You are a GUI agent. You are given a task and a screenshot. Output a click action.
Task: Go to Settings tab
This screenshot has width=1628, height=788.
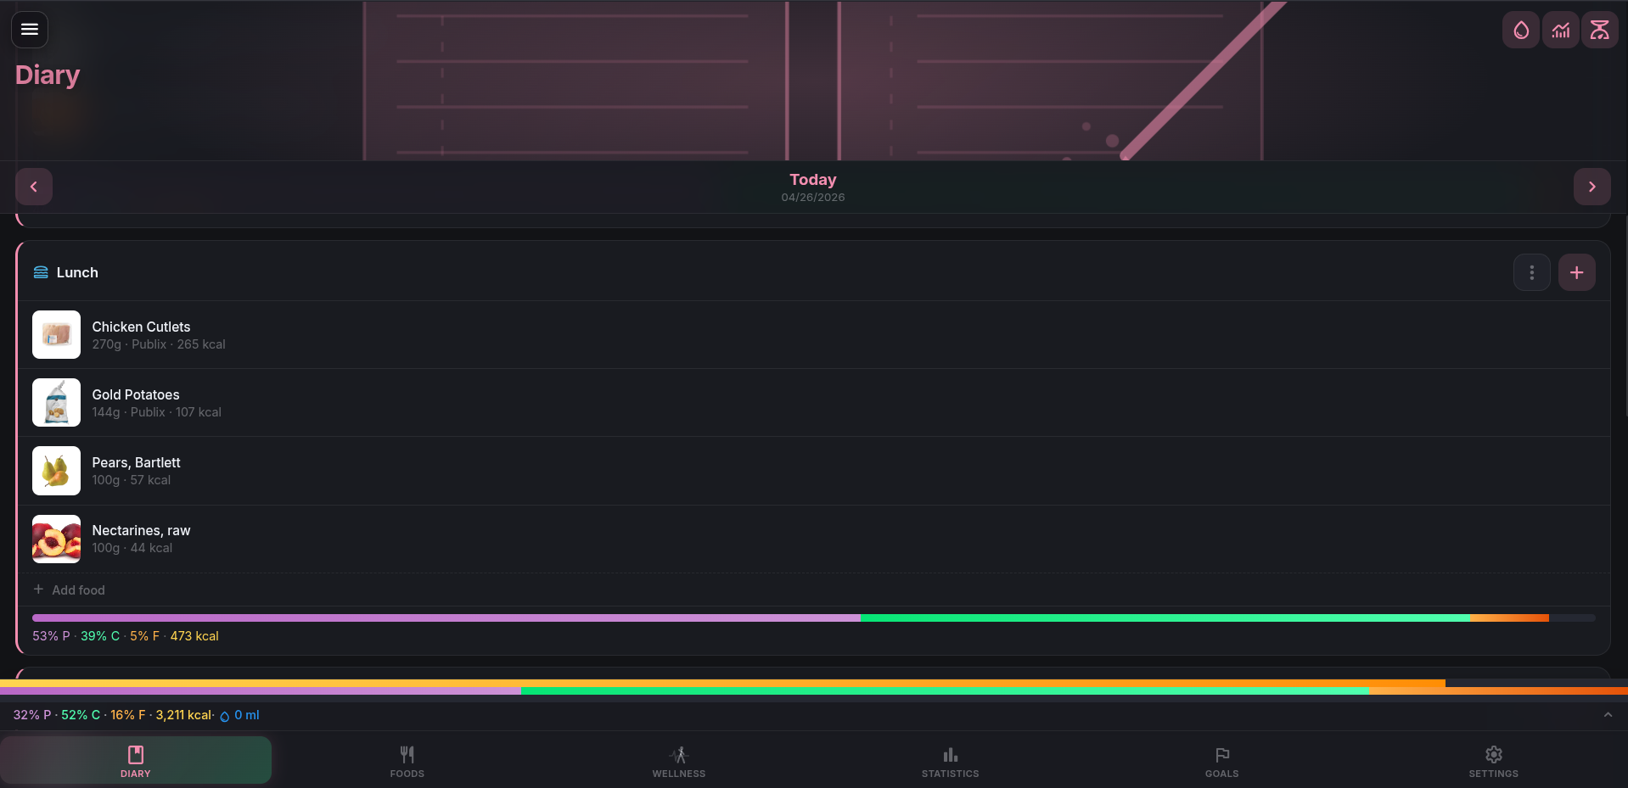point(1493,761)
